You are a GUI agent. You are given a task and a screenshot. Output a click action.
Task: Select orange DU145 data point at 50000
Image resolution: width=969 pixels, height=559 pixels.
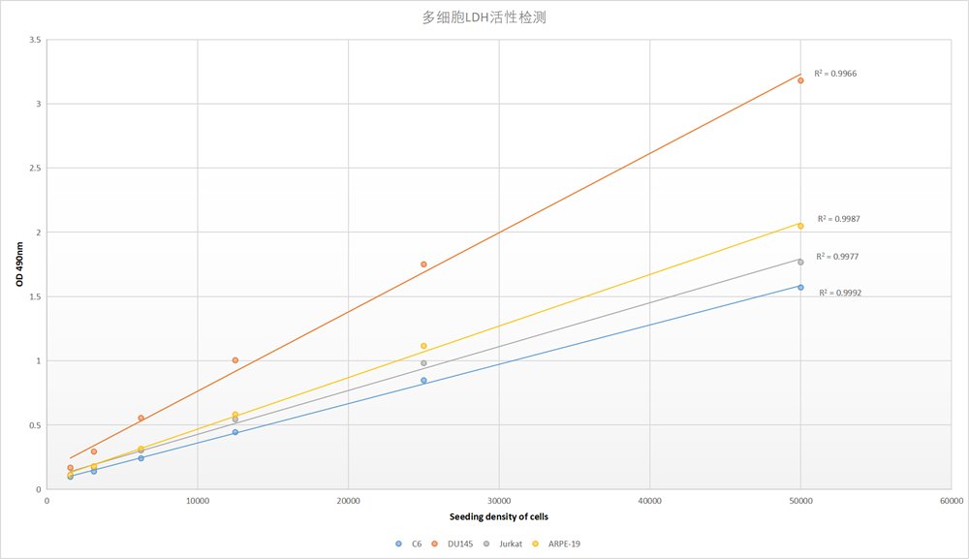click(x=800, y=80)
